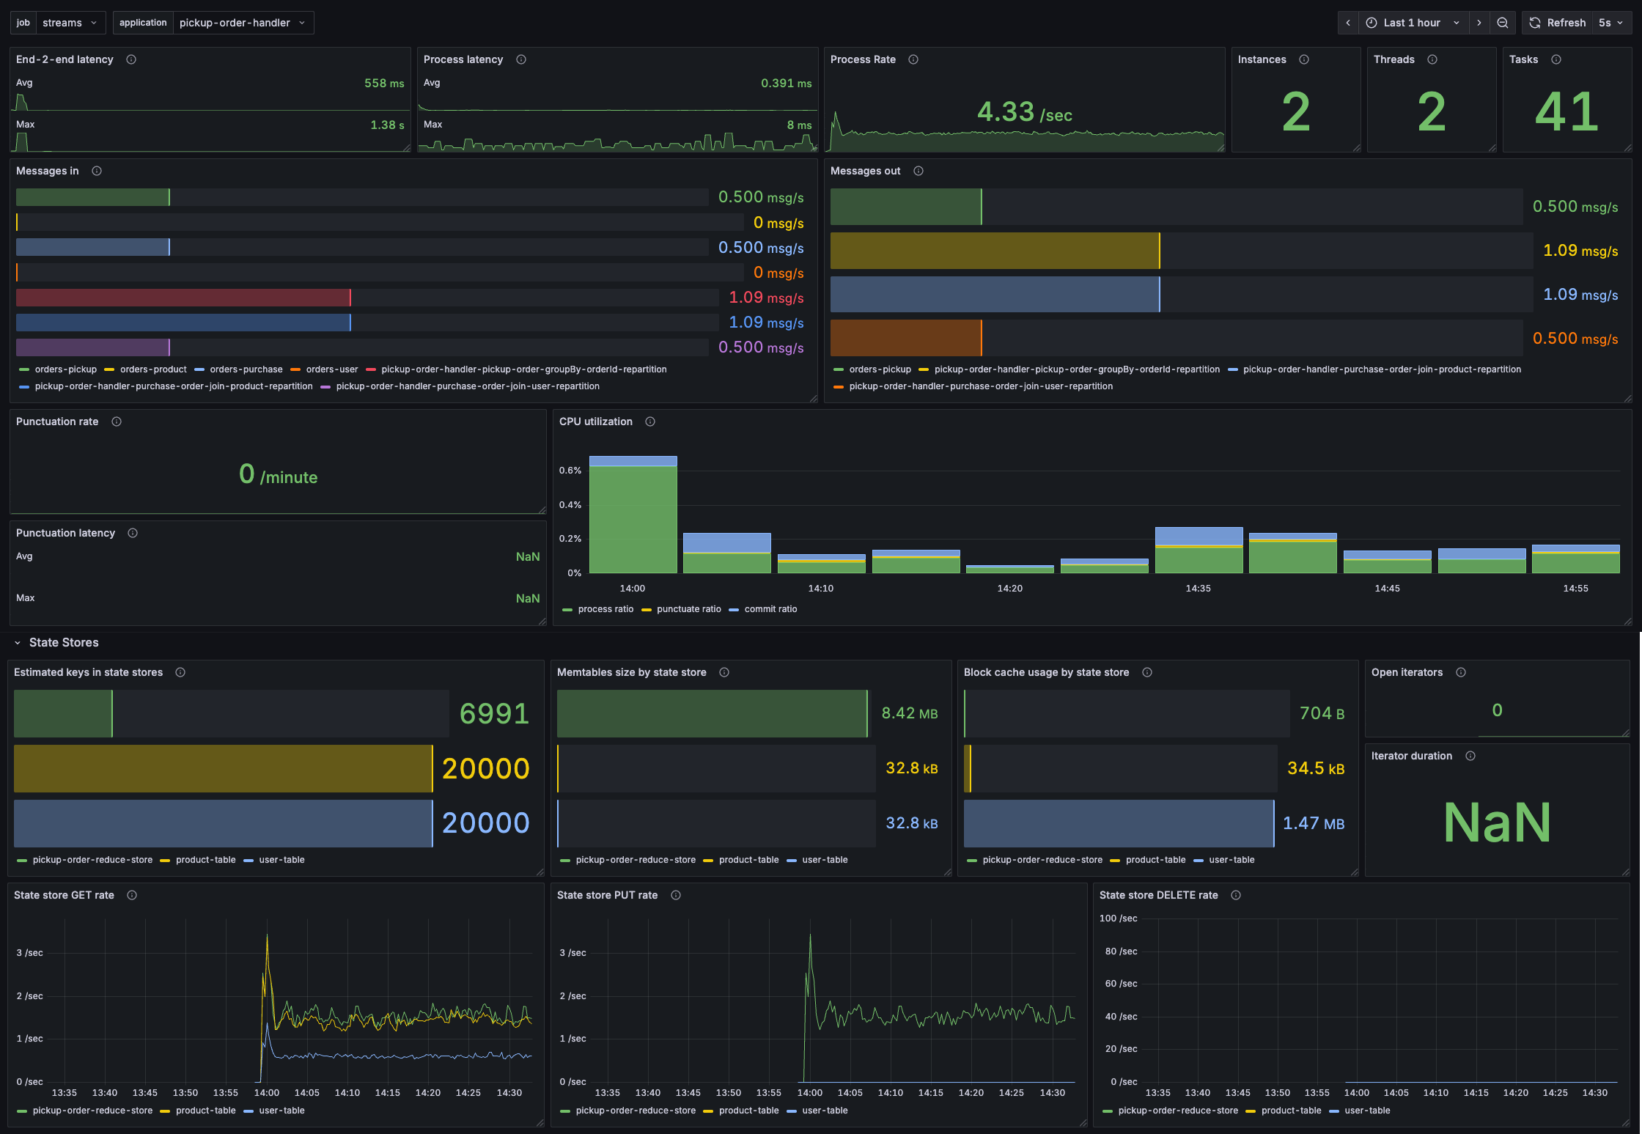Toggle orders-pickup series in Messages in legend
The image size is (1642, 1134).
point(65,369)
